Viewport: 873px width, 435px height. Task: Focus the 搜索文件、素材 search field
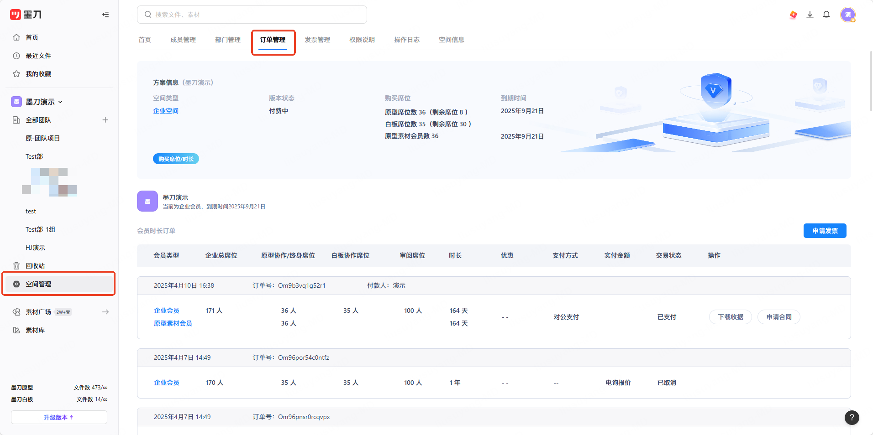pos(252,15)
